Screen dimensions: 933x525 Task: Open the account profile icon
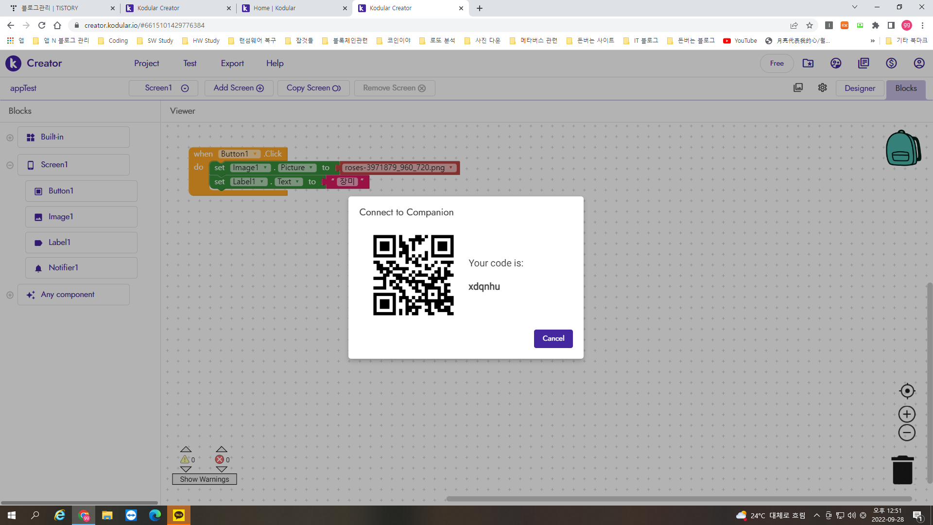coord(919,63)
